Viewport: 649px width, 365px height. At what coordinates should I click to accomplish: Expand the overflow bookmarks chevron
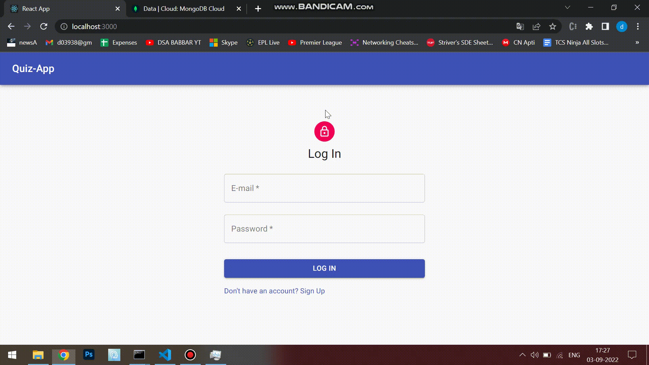(637, 42)
